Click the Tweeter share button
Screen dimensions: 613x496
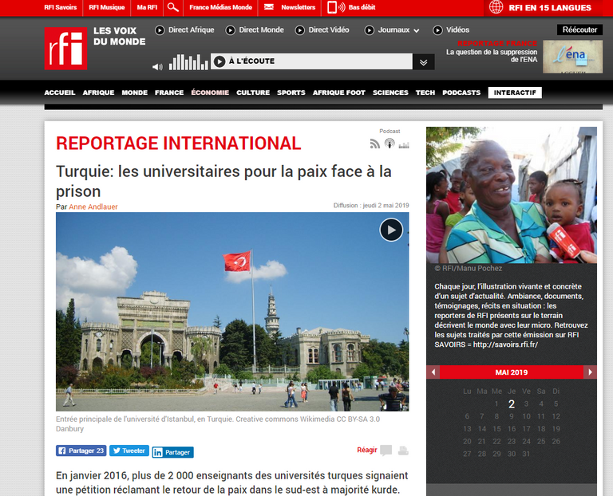(129, 451)
